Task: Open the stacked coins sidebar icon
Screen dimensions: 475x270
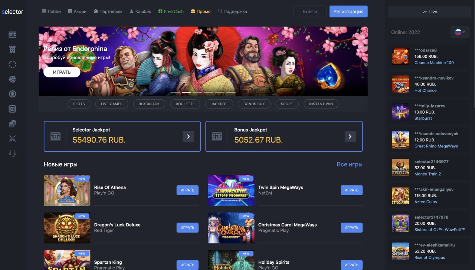Action: click(12, 124)
